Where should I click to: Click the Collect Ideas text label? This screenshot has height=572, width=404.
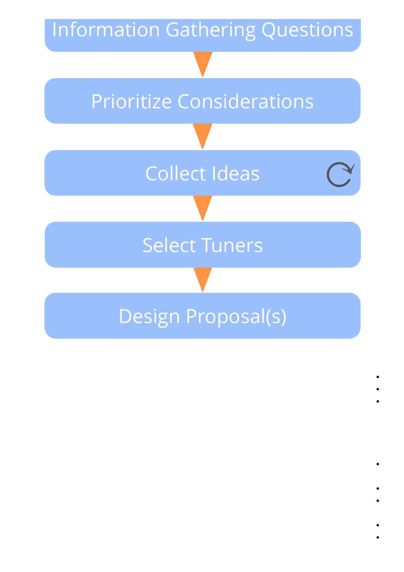202,174
